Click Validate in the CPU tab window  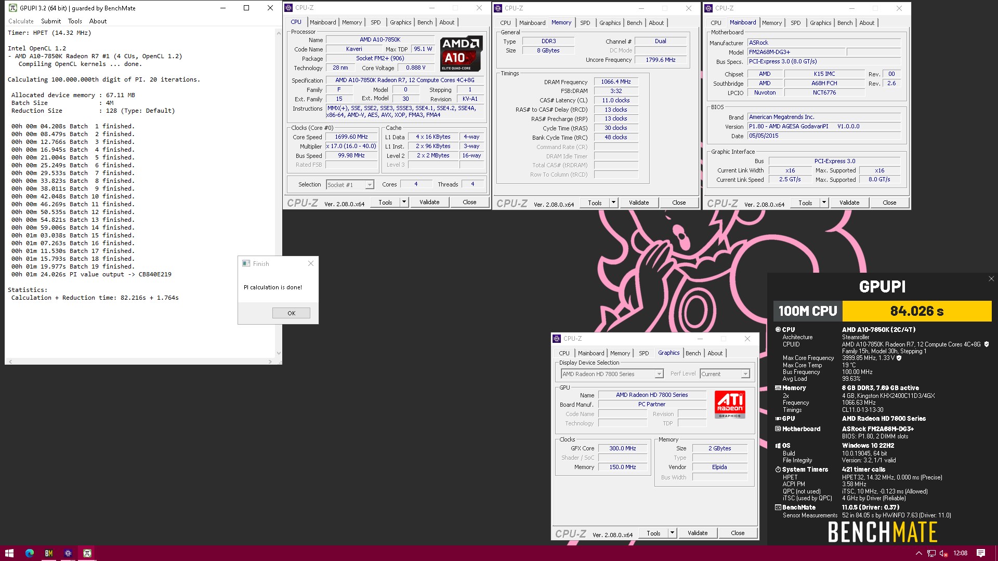pos(429,202)
